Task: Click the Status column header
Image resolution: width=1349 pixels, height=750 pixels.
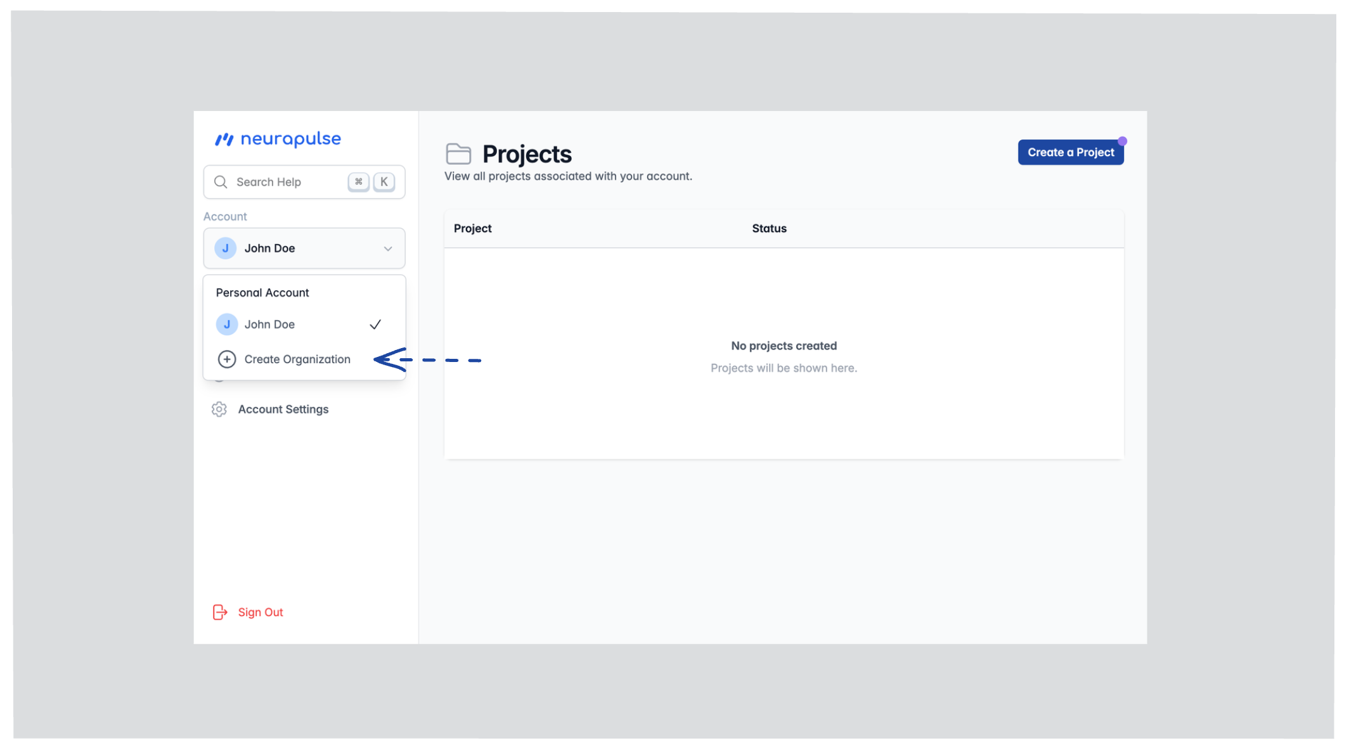Action: [x=769, y=229]
